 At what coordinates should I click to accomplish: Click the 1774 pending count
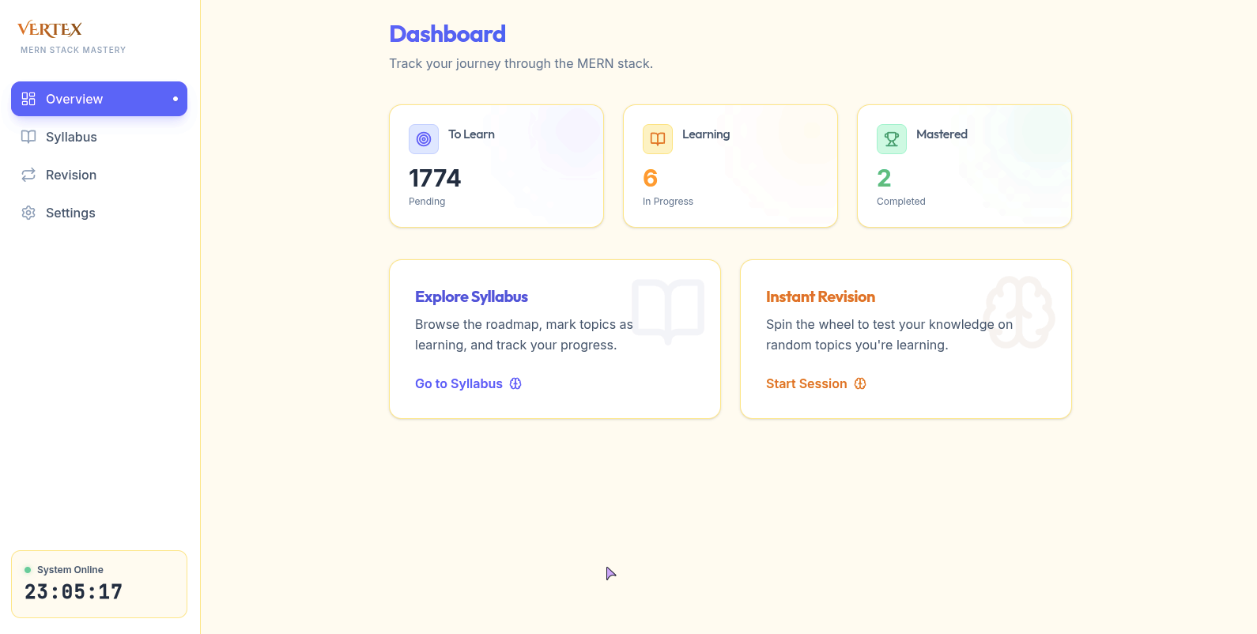(435, 178)
